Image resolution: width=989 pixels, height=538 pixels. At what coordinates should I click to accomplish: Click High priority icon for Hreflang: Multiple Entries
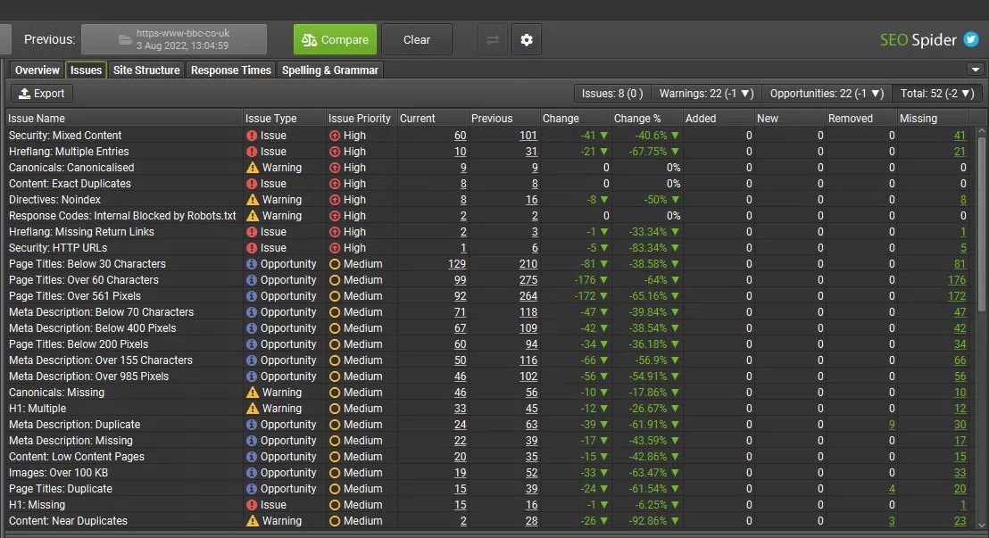[x=335, y=152]
